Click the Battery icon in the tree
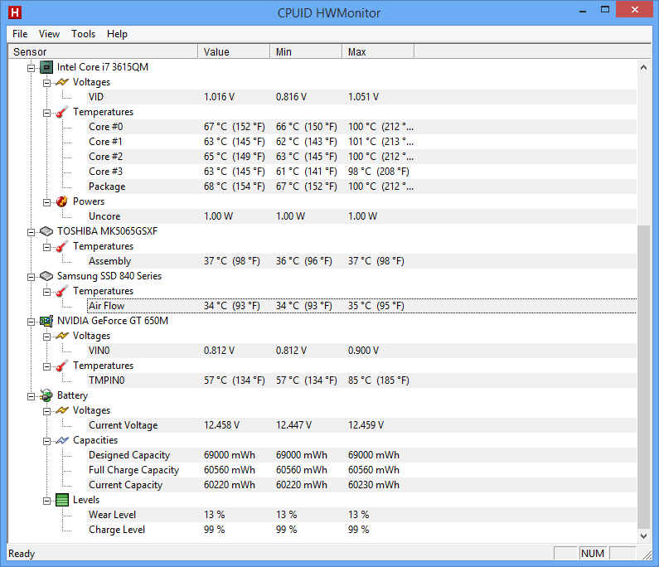Image resolution: width=659 pixels, height=567 pixels. click(46, 395)
